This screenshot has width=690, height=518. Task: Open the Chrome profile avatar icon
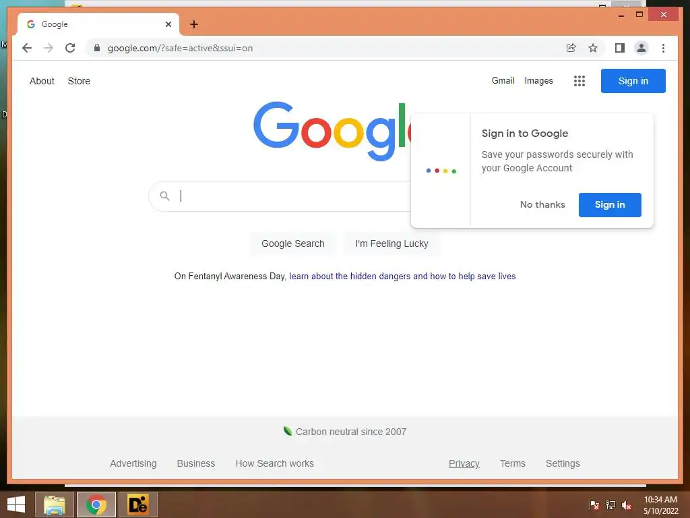pyautogui.click(x=641, y=48)
